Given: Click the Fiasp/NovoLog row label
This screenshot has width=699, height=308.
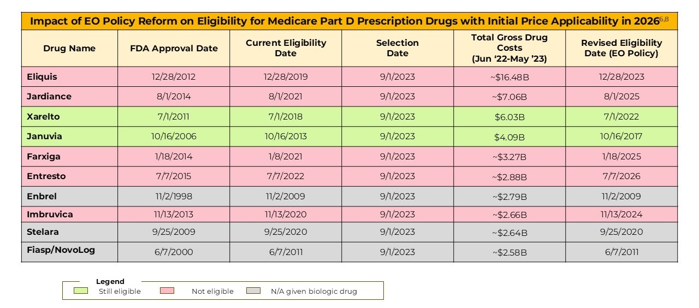Looking at the screenshot, I should click(61, 250).
